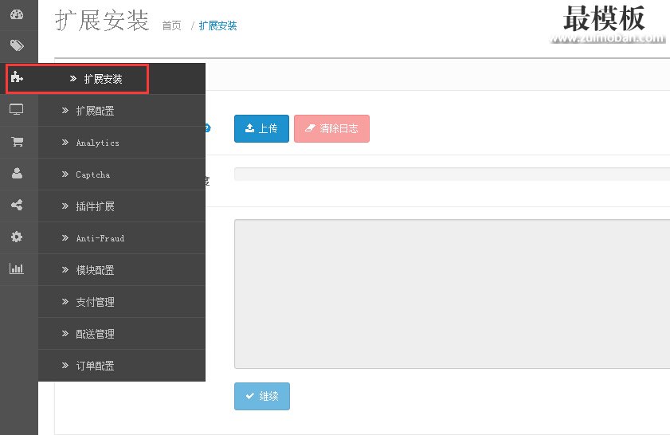Select the Anti-Fraud menu item
This screenshot has height=435, width=670.
coord(100,238)
